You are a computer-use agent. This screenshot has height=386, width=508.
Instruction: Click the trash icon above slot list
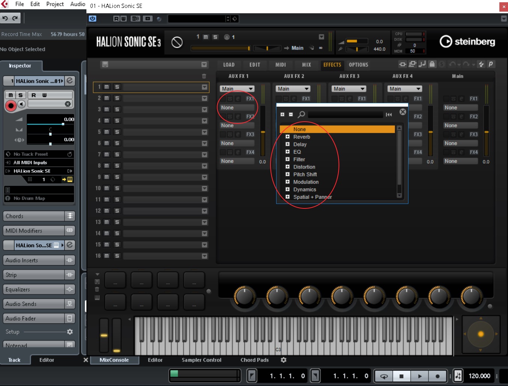point(204,76)
